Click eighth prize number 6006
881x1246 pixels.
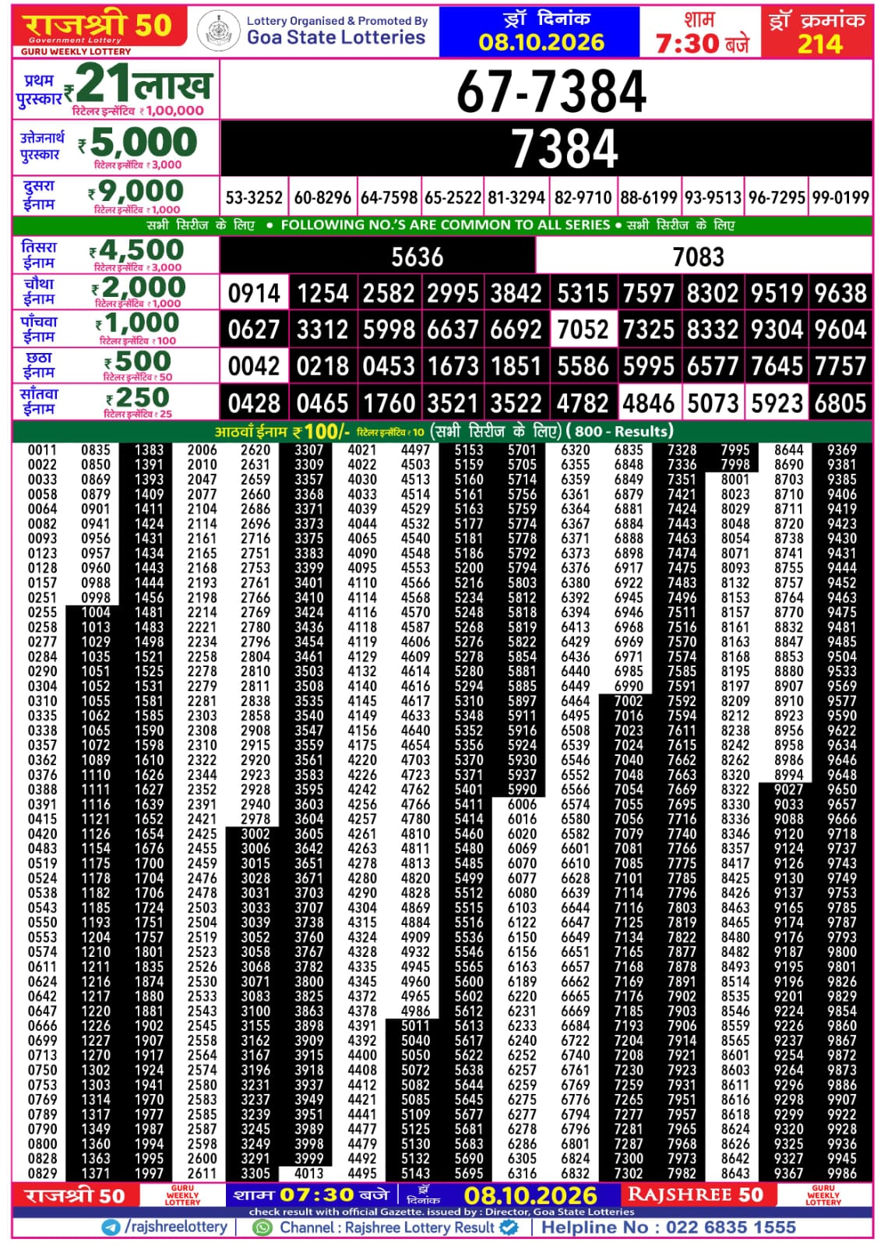pos(522,804)
